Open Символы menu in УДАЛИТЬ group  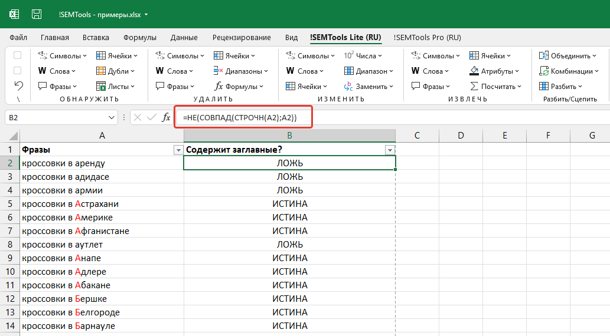point(180,55)
